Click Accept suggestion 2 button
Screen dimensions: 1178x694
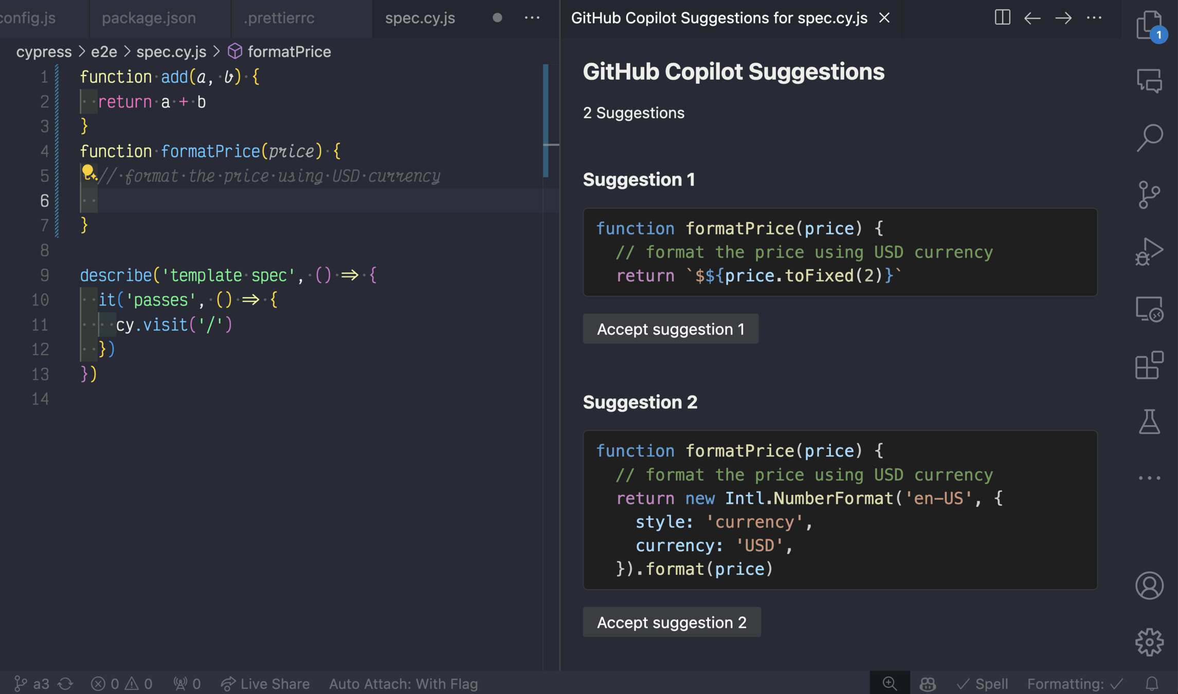(x=671, y=623)
